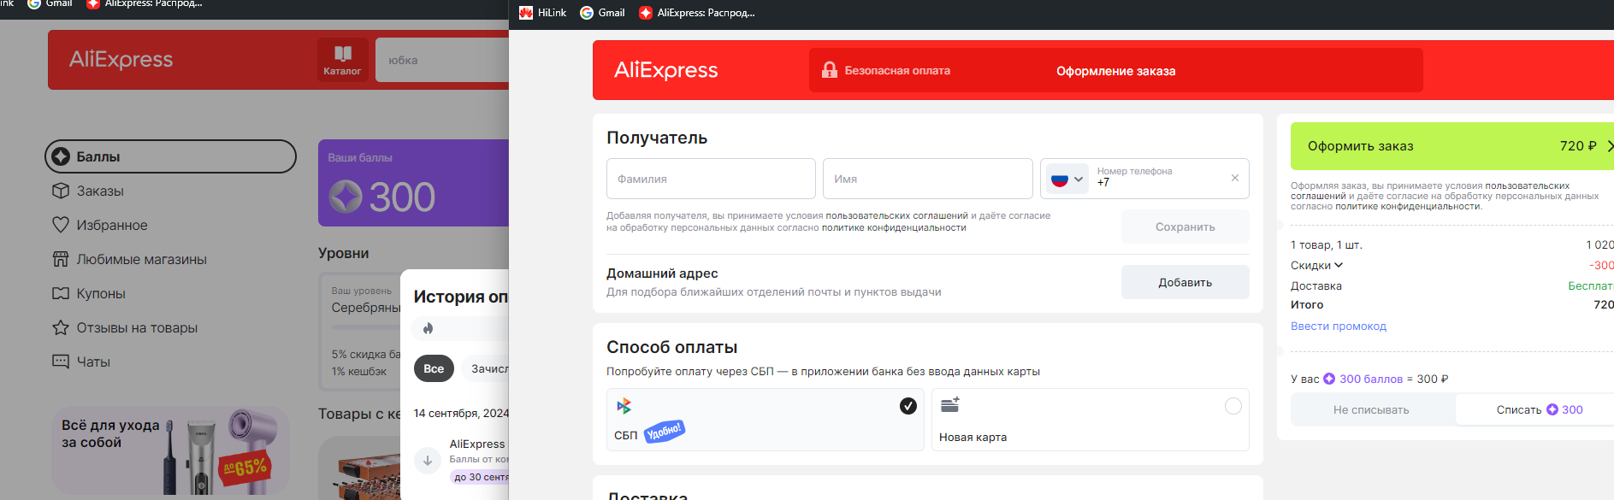
Task: Open политике конфиденциальности link in order summary
Action: coord(1408,207)
